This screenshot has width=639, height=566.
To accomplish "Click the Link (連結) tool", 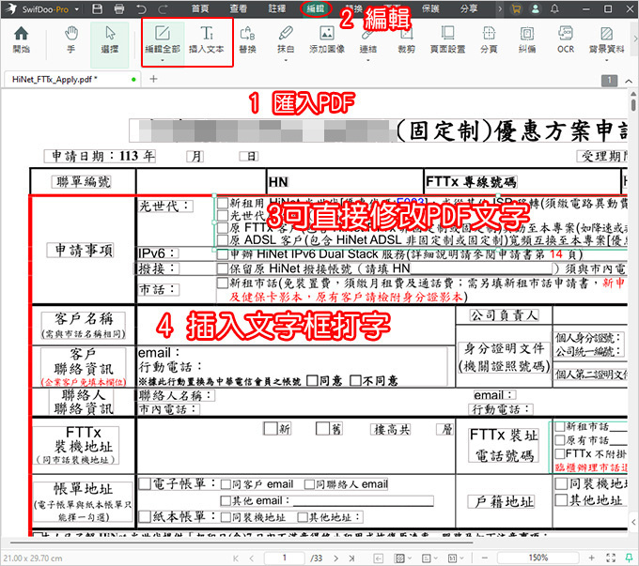I will click(368, 39).
